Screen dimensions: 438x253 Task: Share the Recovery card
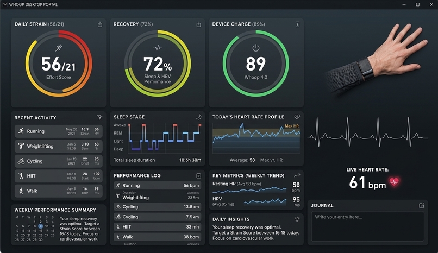pos(198,24)
